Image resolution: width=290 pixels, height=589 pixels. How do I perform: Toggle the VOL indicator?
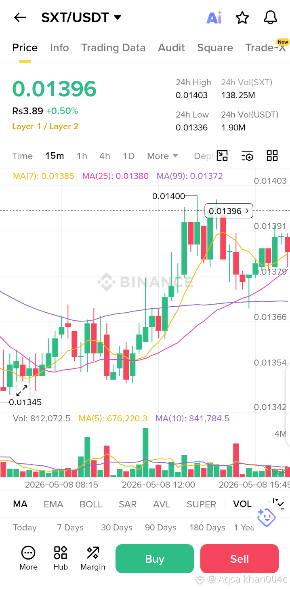[242, 504]
